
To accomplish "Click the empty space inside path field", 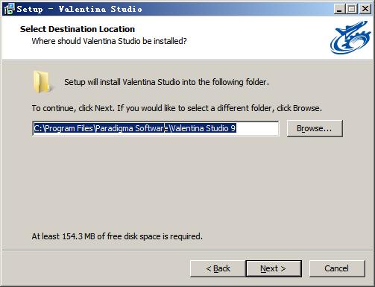I will tap(257, 128).
